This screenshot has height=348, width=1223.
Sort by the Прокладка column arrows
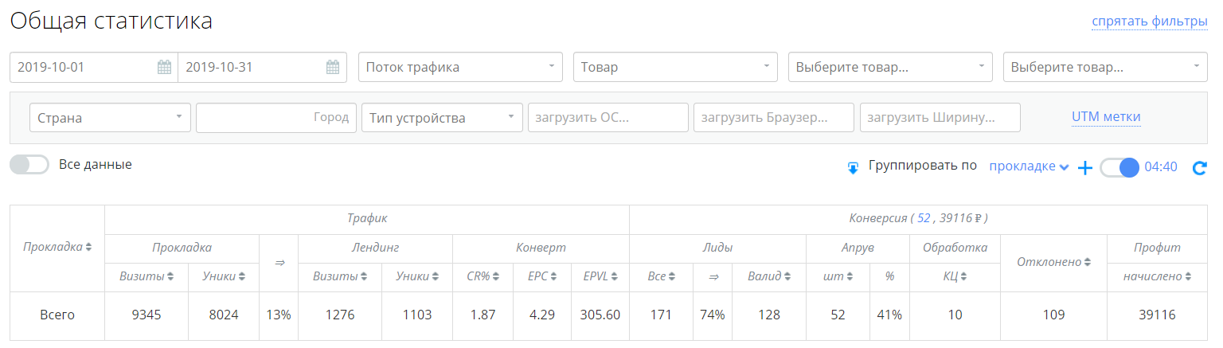(88, 248)
